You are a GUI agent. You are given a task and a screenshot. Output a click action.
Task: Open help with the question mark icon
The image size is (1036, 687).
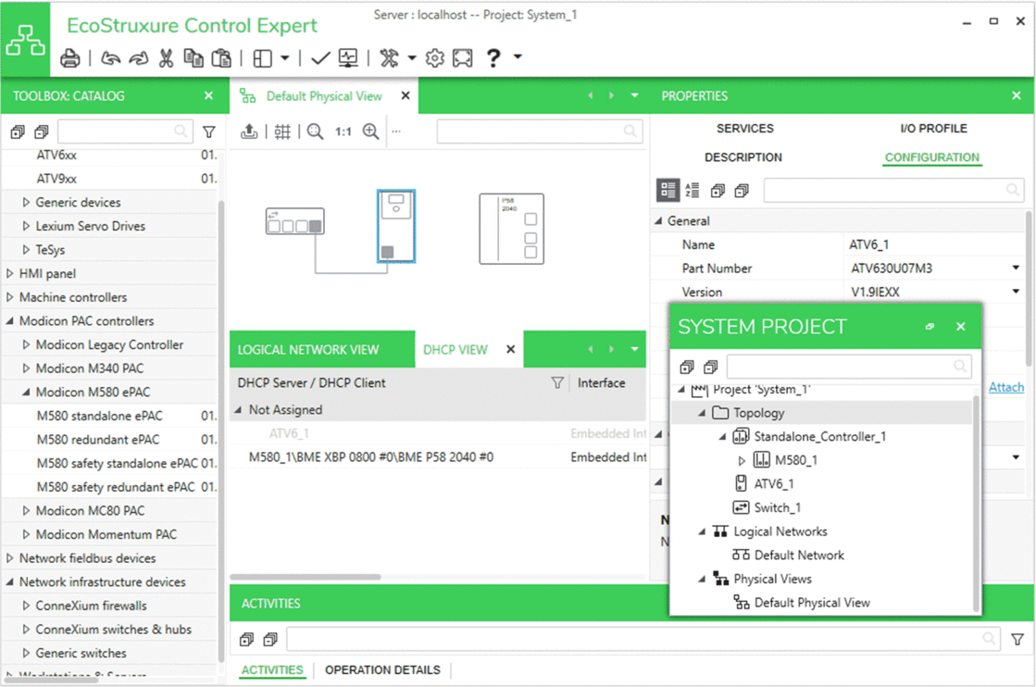(x=493, y=58)
